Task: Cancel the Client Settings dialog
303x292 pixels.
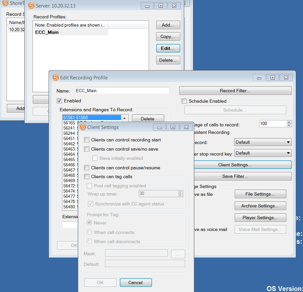Action: click(x=136, y=282)
